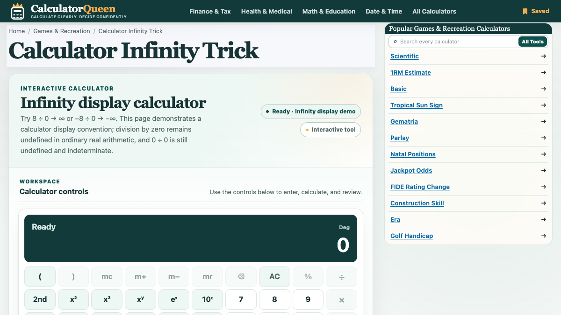Click the Ready Infinity display demo badge
Viewport: 561px width, 315px height.
coord(311,112)
